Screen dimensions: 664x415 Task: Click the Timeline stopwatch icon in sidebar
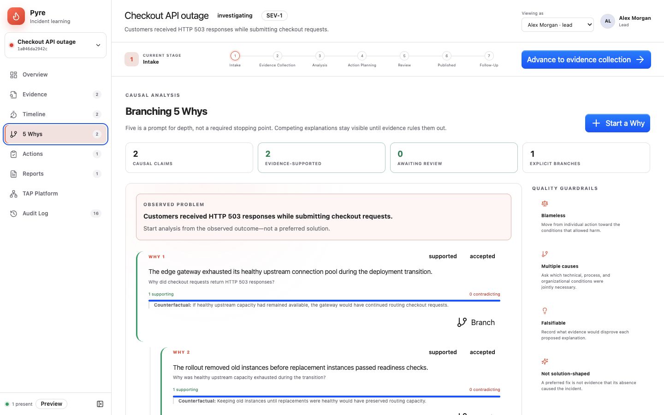coord(13,114)
